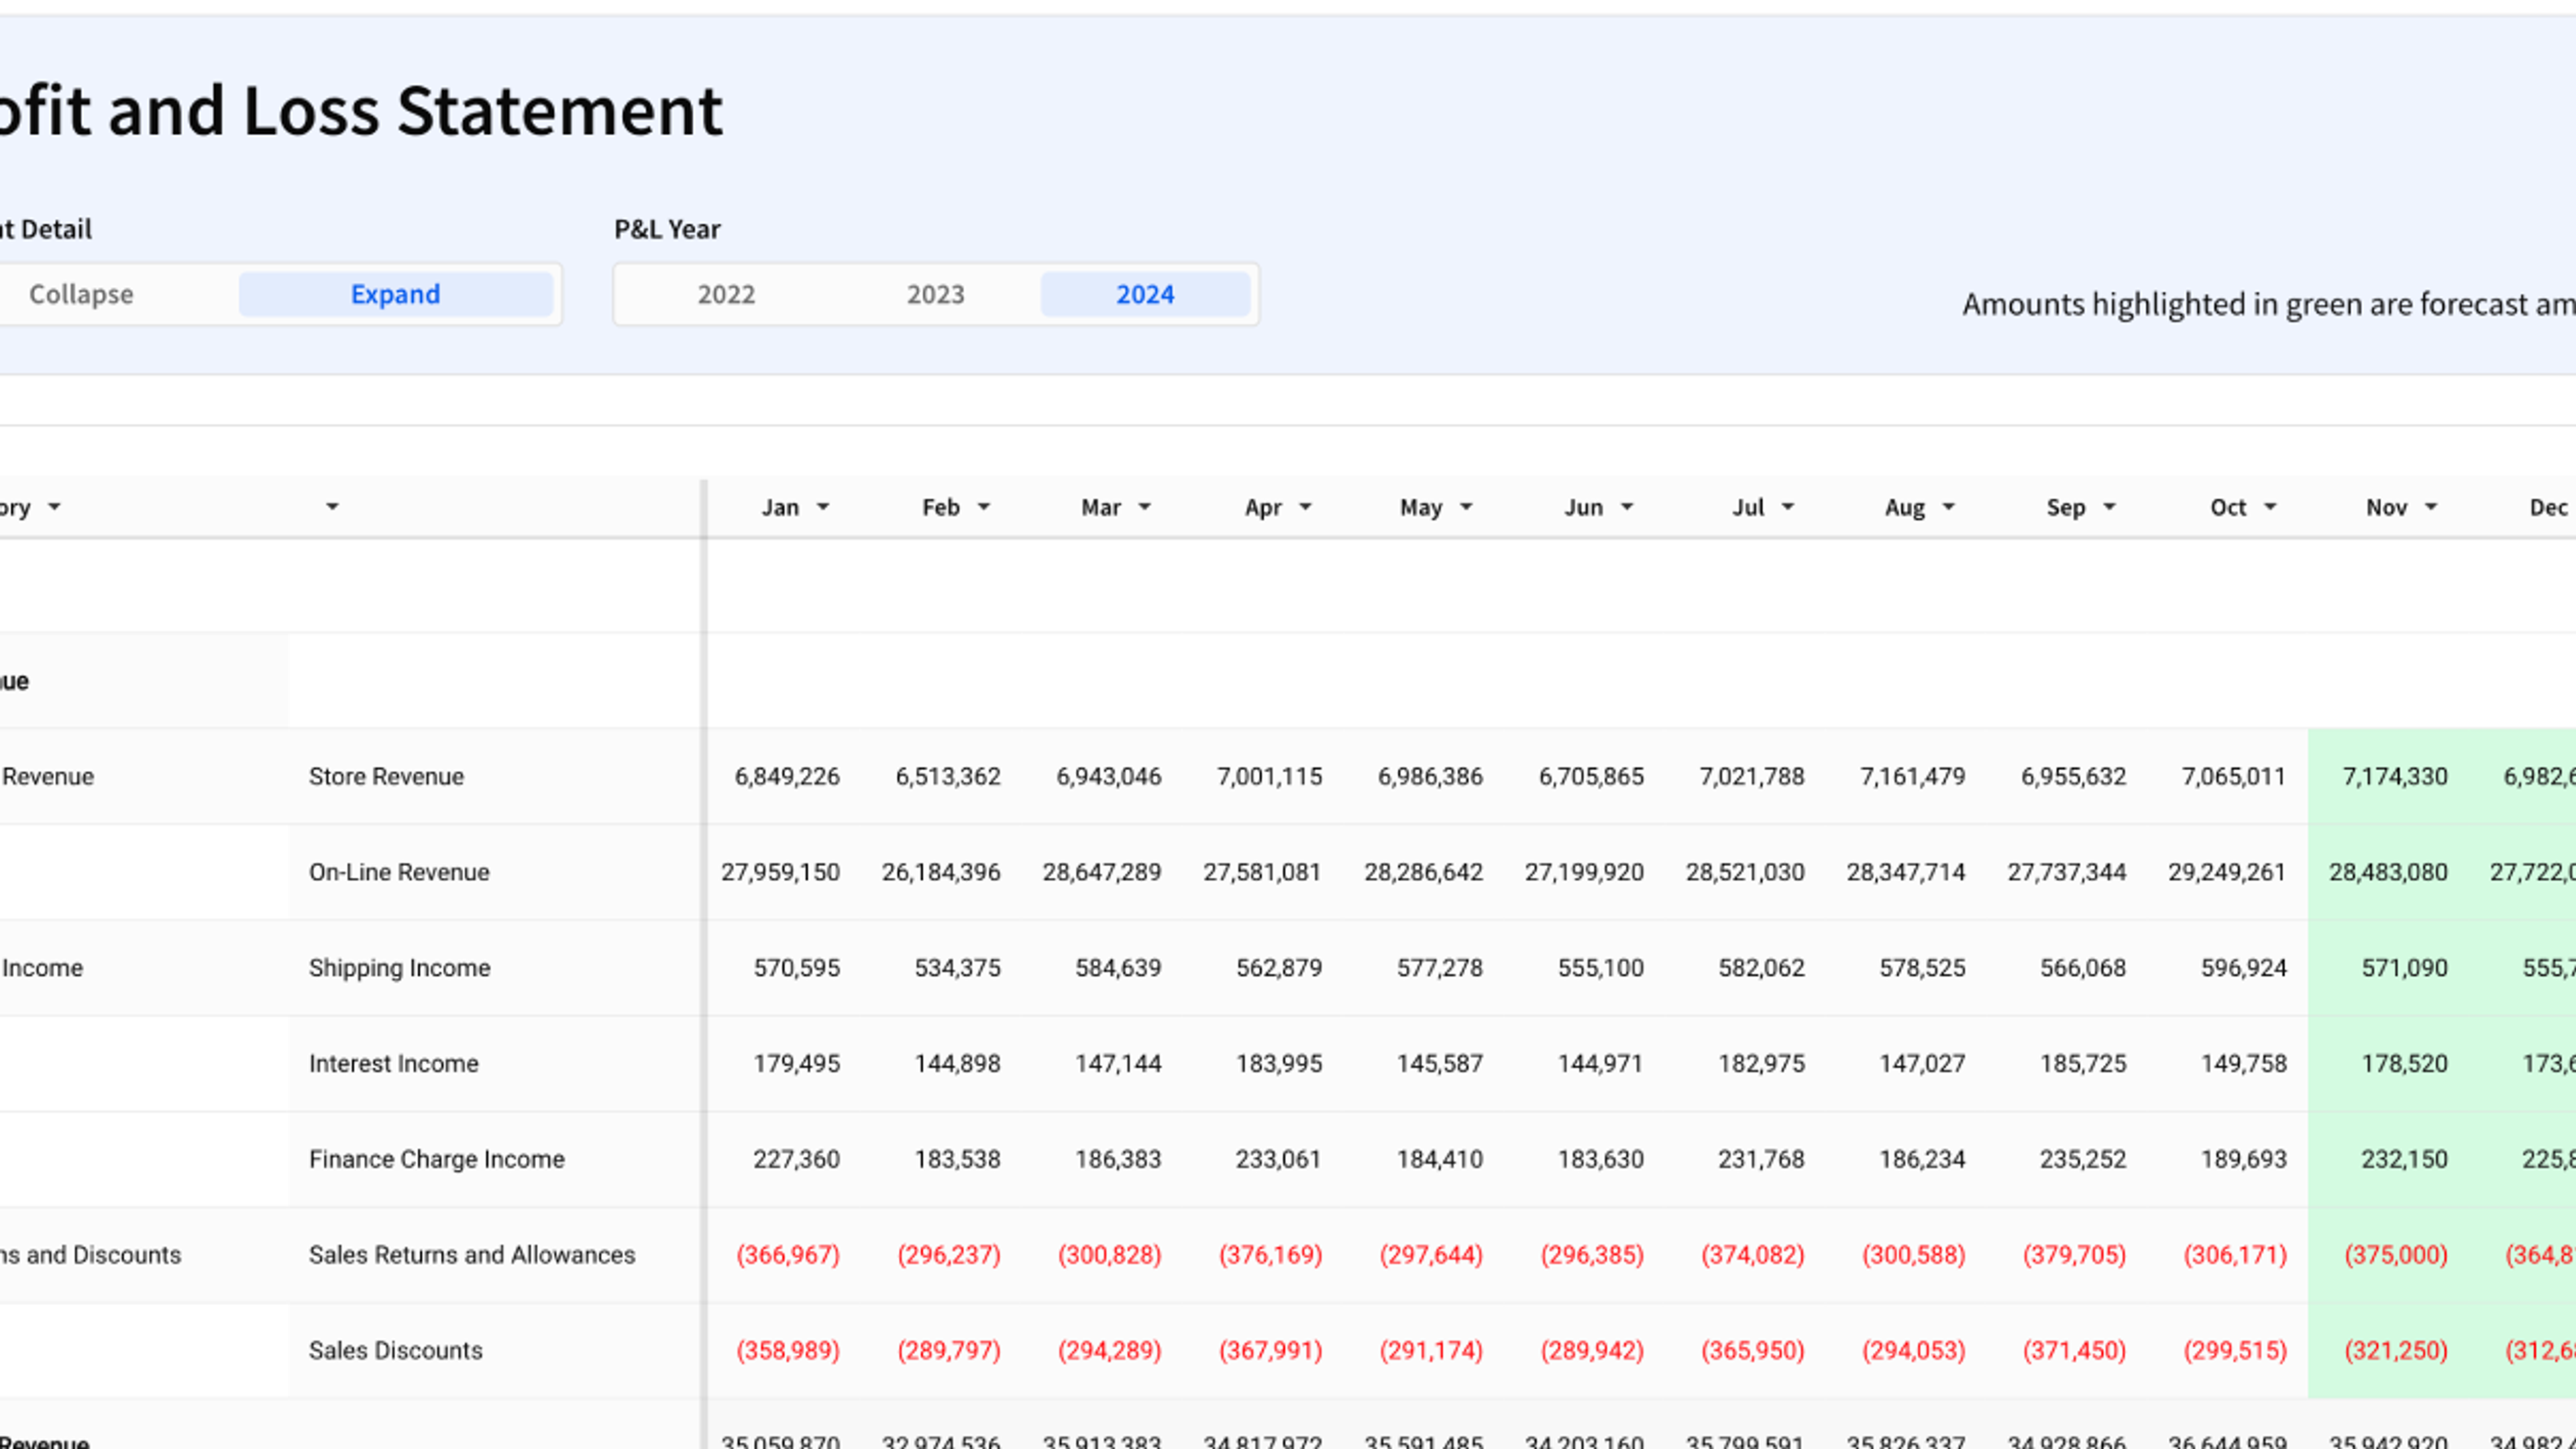Open the Aug column dropdown arrow
2576x1449 pixels.
[1949, 507]
